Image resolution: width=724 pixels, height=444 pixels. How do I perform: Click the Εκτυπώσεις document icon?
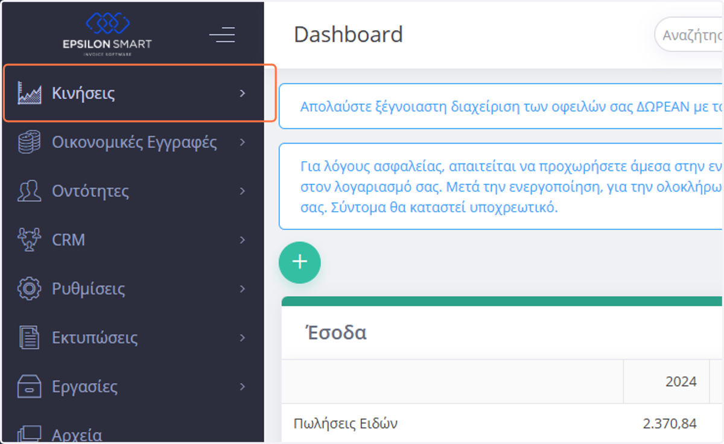pyautogui.click(x=29, y=338)
